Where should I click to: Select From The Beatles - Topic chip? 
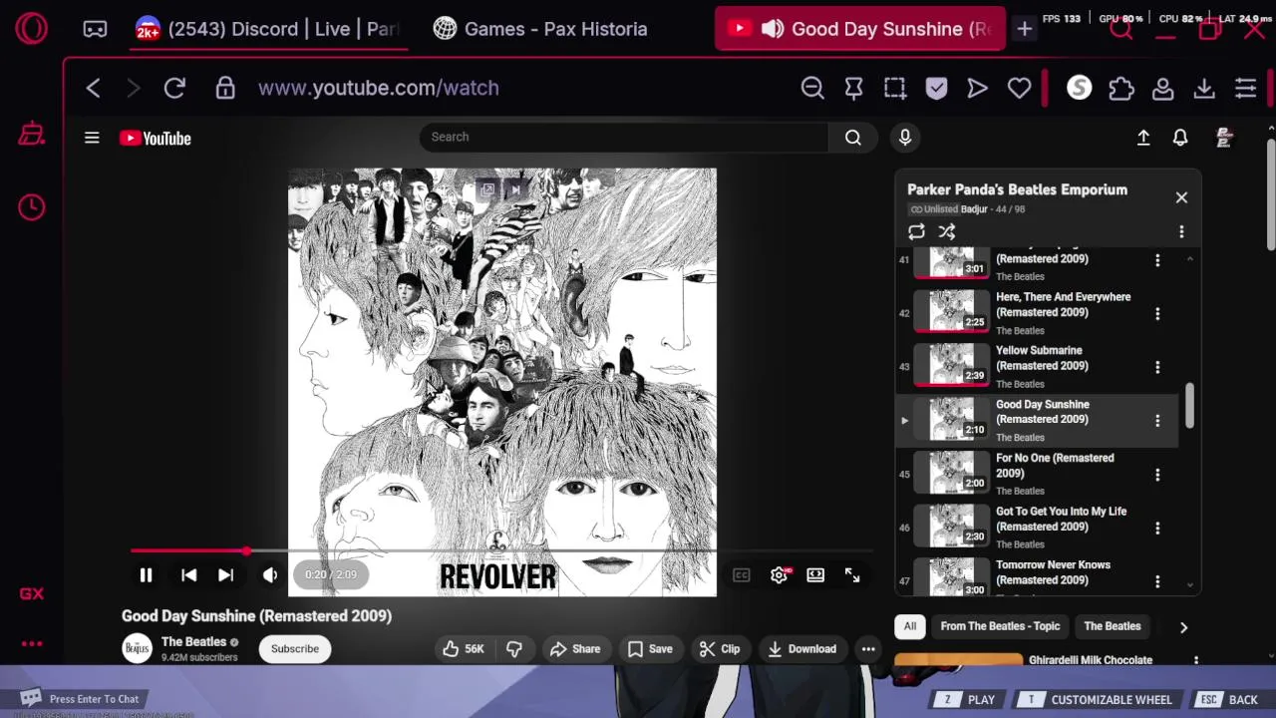[x=1000, y=626]
